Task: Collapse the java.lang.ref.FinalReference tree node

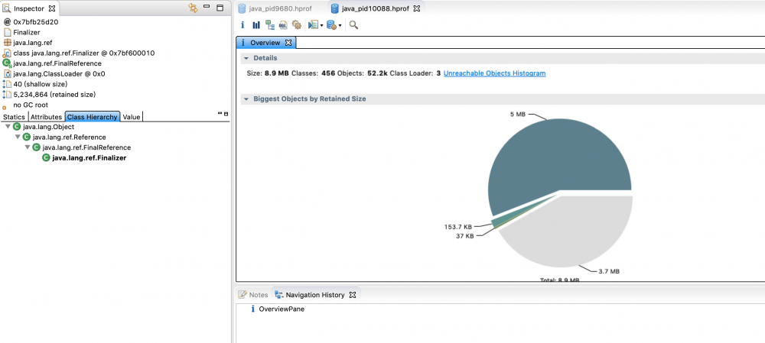Action: point(28,147)
